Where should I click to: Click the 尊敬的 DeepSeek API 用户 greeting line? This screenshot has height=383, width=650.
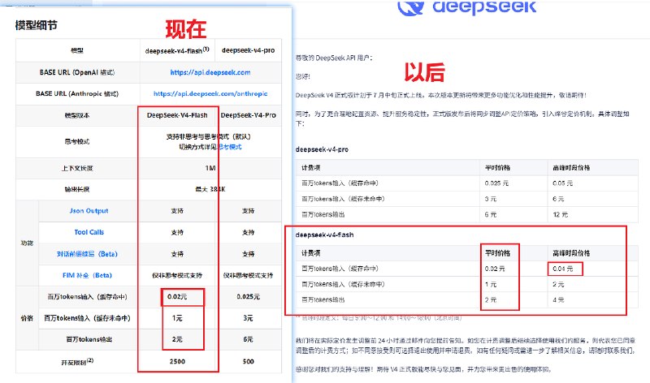tap(334, 58)
